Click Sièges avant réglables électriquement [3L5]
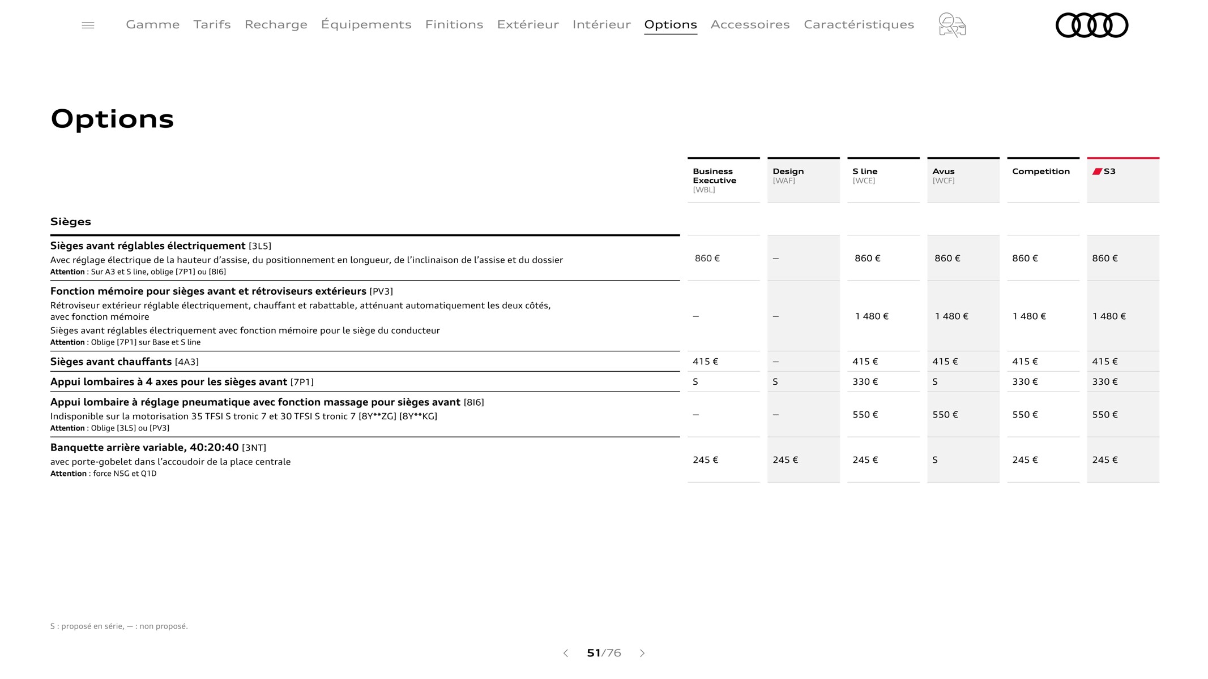This screenshot has width=1208, height=679. click(161, 246)
